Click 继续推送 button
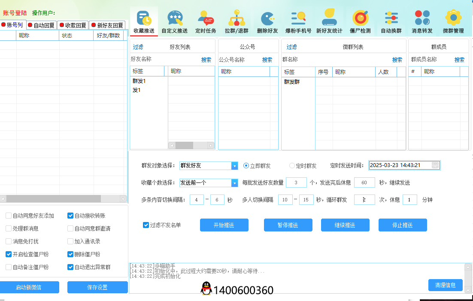Screen dimensions: 473x301 click(345, 225)
